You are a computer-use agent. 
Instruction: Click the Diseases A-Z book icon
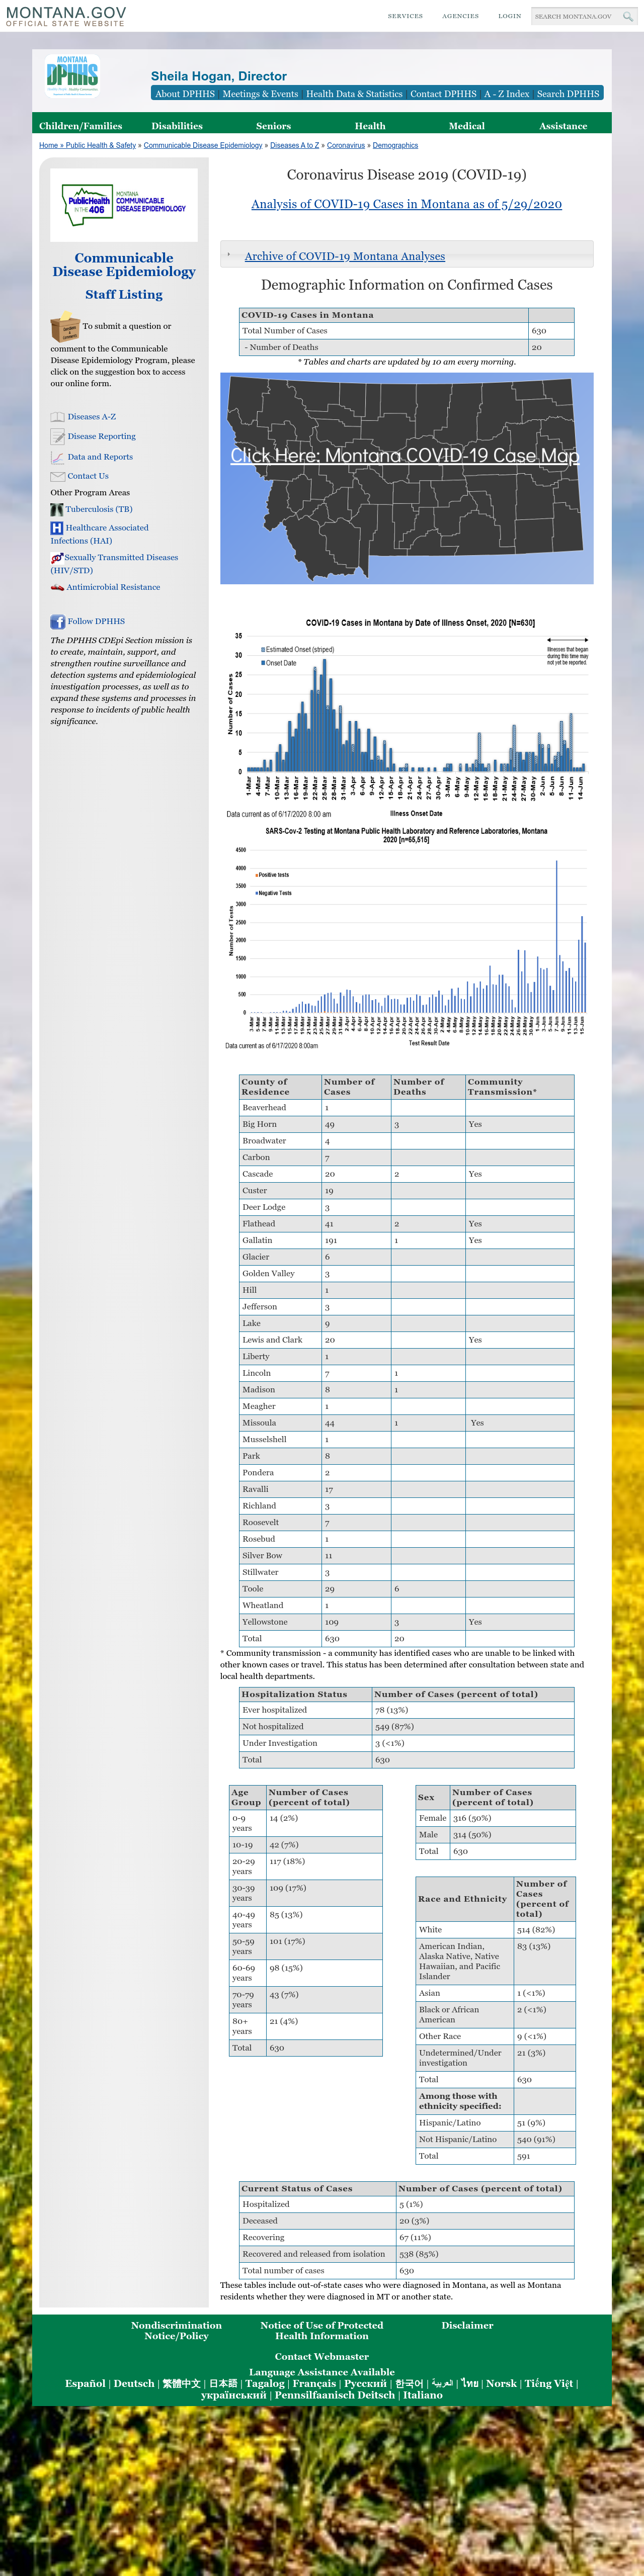(57, 417)
